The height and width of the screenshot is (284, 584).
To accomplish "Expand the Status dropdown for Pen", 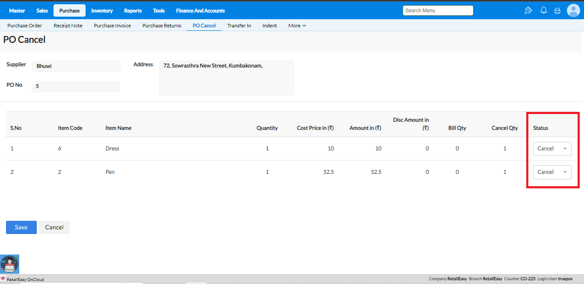I will 552,172.
